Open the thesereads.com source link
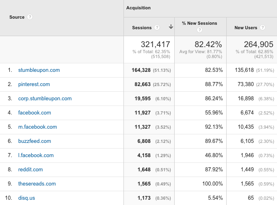Viewport: 277px width, 205px height. point(37,183)
